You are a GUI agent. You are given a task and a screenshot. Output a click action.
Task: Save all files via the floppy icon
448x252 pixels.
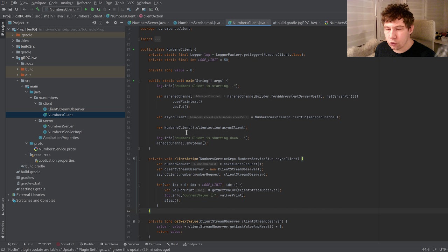point(10,9)
